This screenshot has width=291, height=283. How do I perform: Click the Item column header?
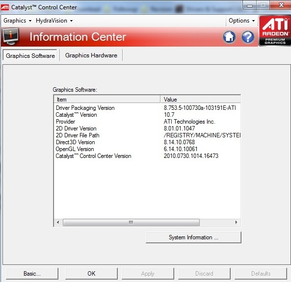pos(107,100)
